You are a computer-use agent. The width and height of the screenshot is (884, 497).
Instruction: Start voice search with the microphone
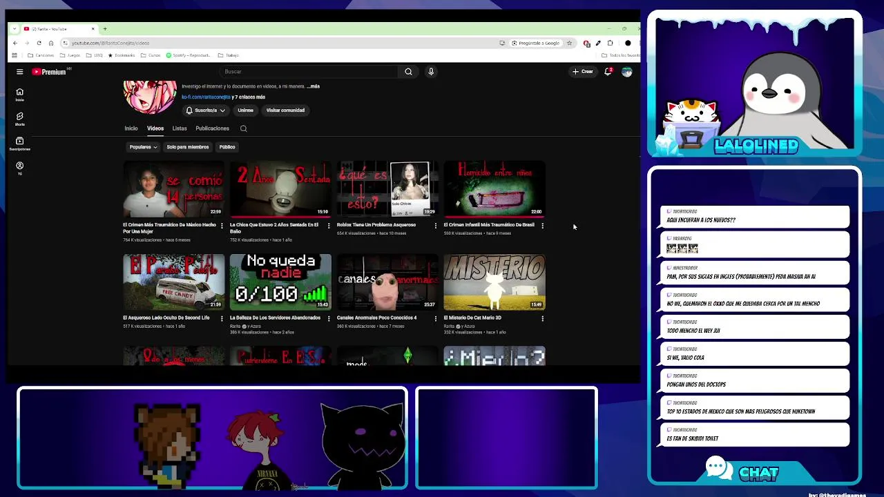(x=431, y=72)
